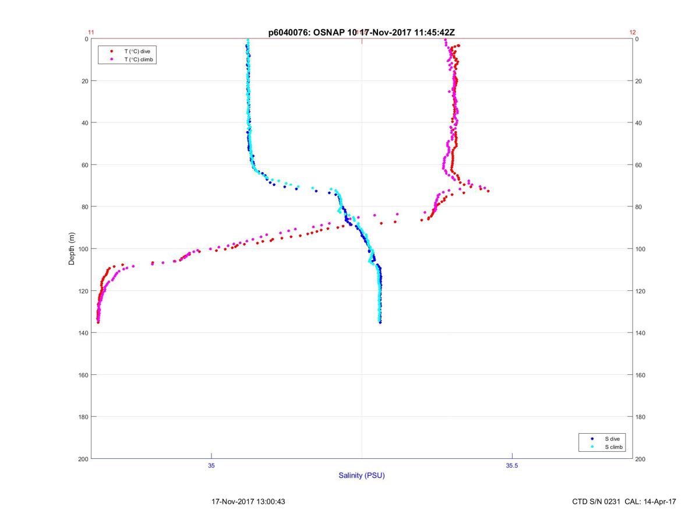Click the timestamp 17-Nov-2017 13:00:43
Screen dimensions: 699x516
(x=248, y=501)
